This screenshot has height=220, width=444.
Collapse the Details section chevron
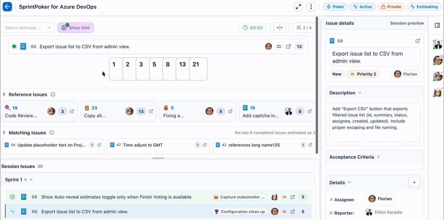point(349,183)
